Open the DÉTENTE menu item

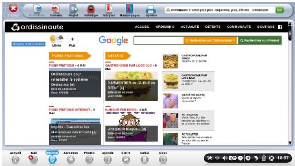[213, 27]
